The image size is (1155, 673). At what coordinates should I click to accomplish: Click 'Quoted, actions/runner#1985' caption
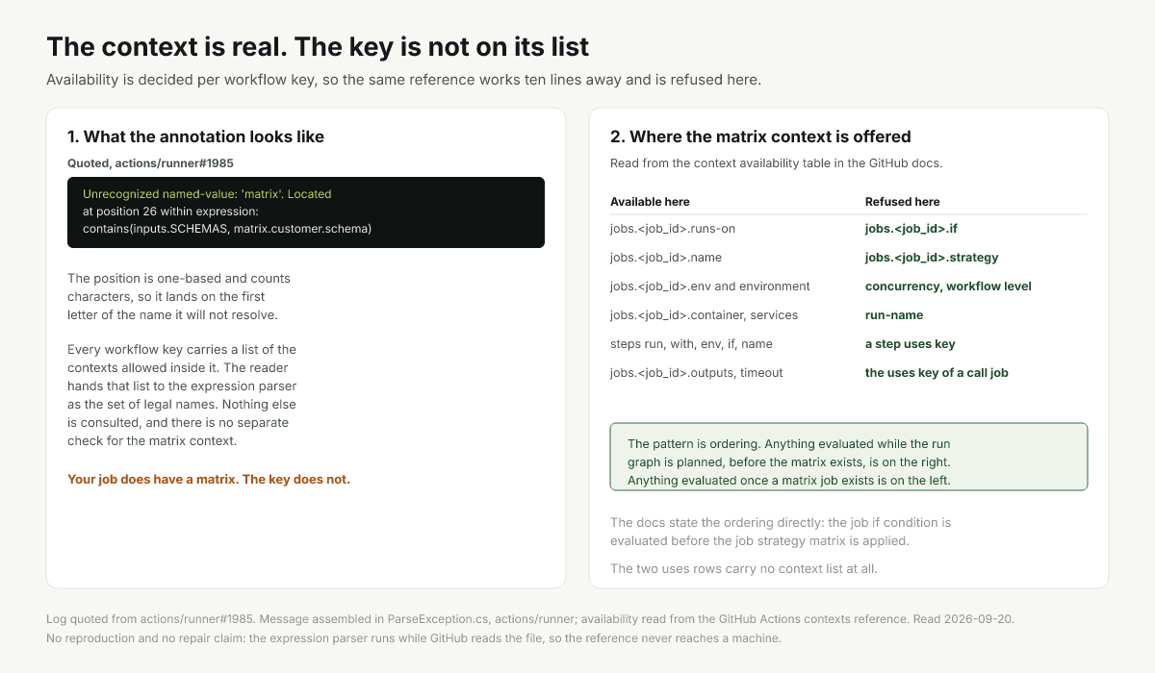(150, 163)
